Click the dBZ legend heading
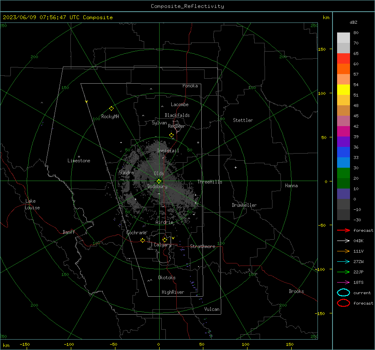The height and width of the screenshot is (350, 375). click(353, 22)
